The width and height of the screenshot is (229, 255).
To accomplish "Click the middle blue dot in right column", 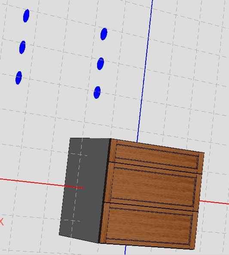I will [100, 64].
